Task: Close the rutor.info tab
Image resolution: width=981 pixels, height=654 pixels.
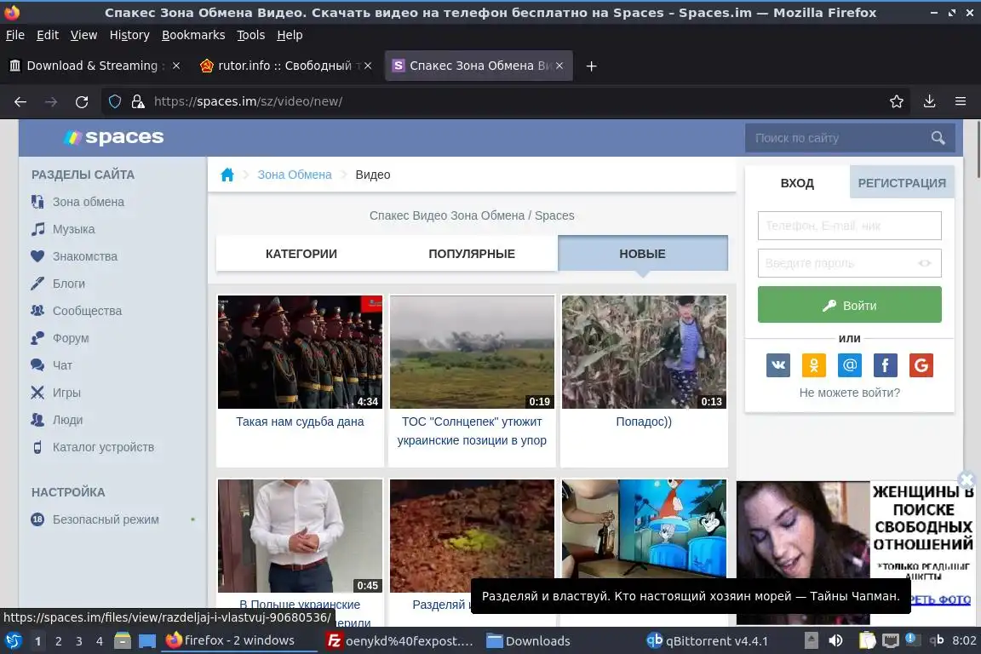Action: [x=368, y=66]
